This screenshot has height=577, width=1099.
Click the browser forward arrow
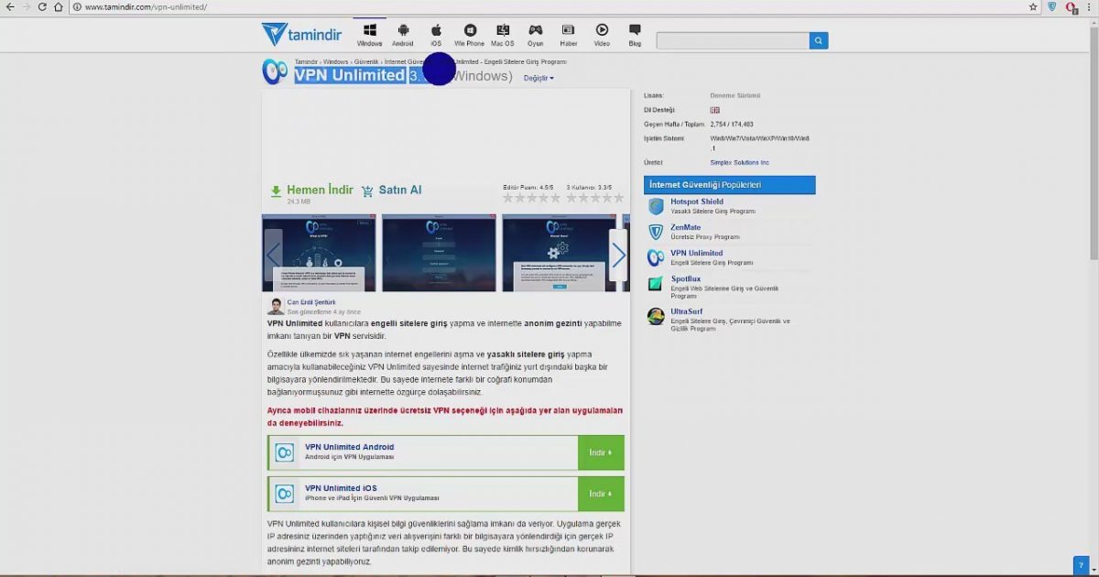click(x=26, y=6)
